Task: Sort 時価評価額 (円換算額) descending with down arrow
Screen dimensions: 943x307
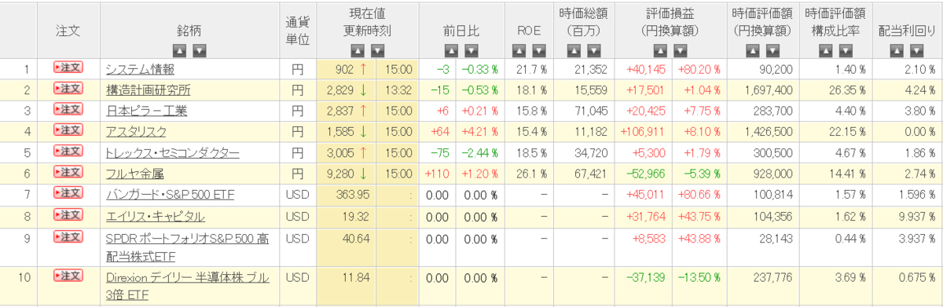Action: (x=772, y=51)
